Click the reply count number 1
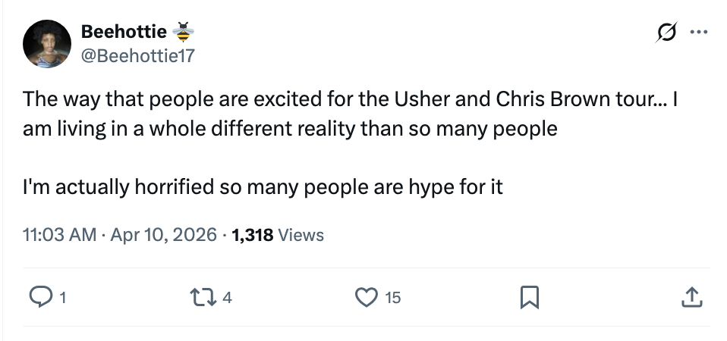Screen dimensions: 727x341 (x=62, y=299)
